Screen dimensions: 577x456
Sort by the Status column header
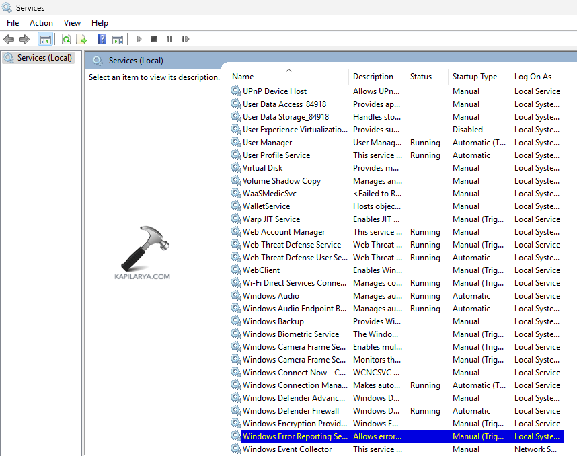(421, 77)
